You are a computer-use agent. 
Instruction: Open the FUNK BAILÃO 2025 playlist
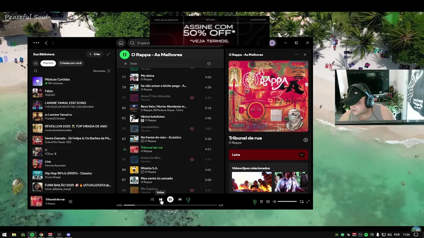click(x=73, y=187)
